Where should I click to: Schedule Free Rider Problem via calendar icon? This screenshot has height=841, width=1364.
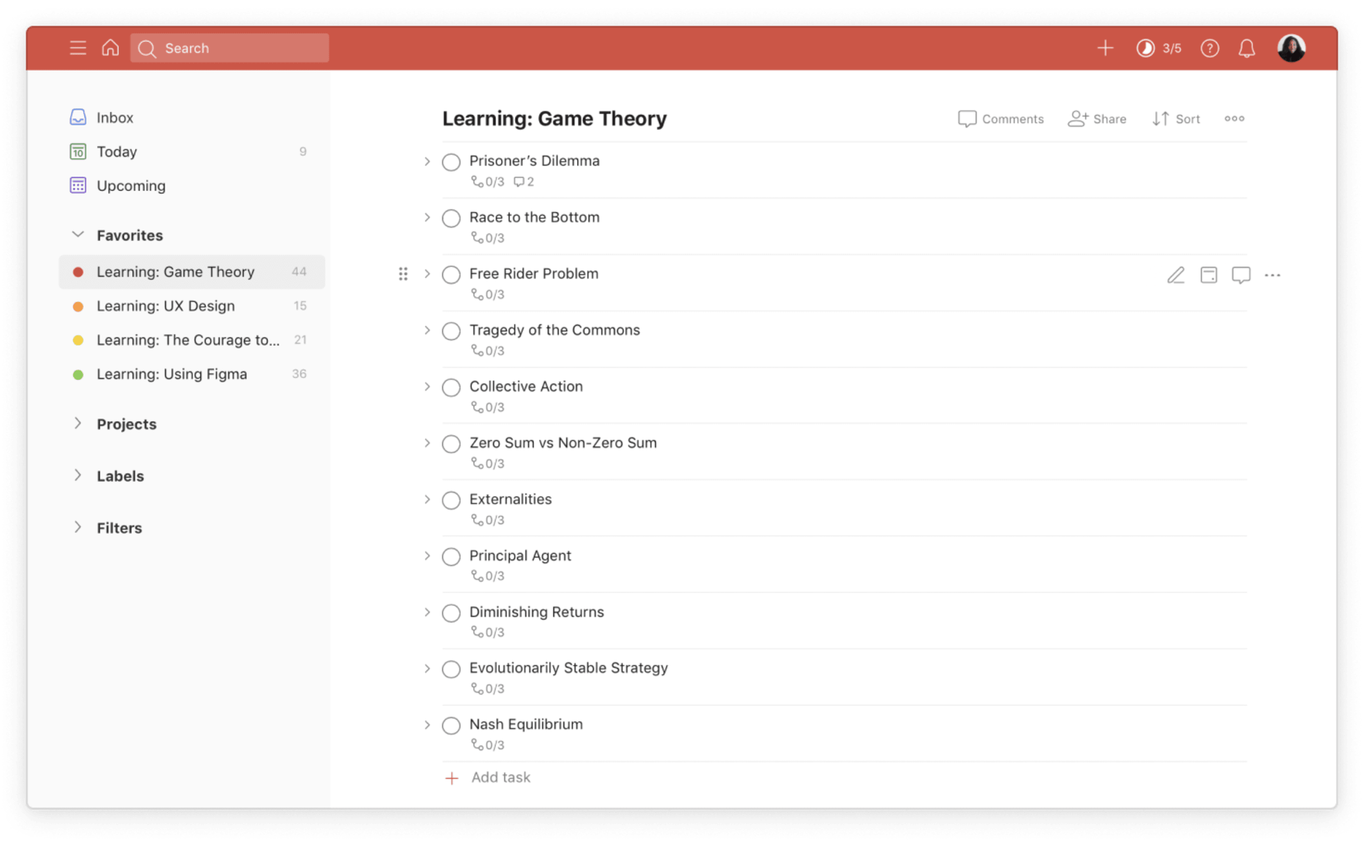point(1208,275)
